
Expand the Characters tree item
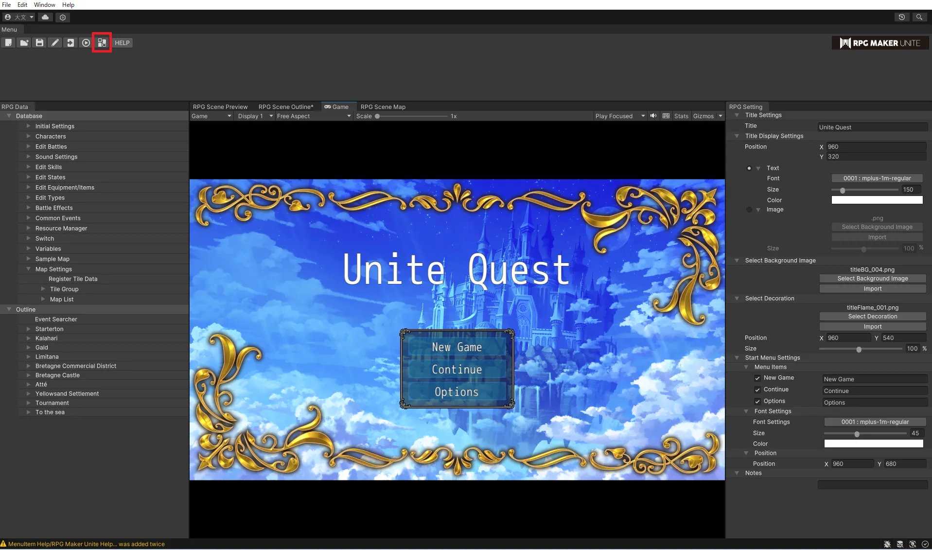28,136
